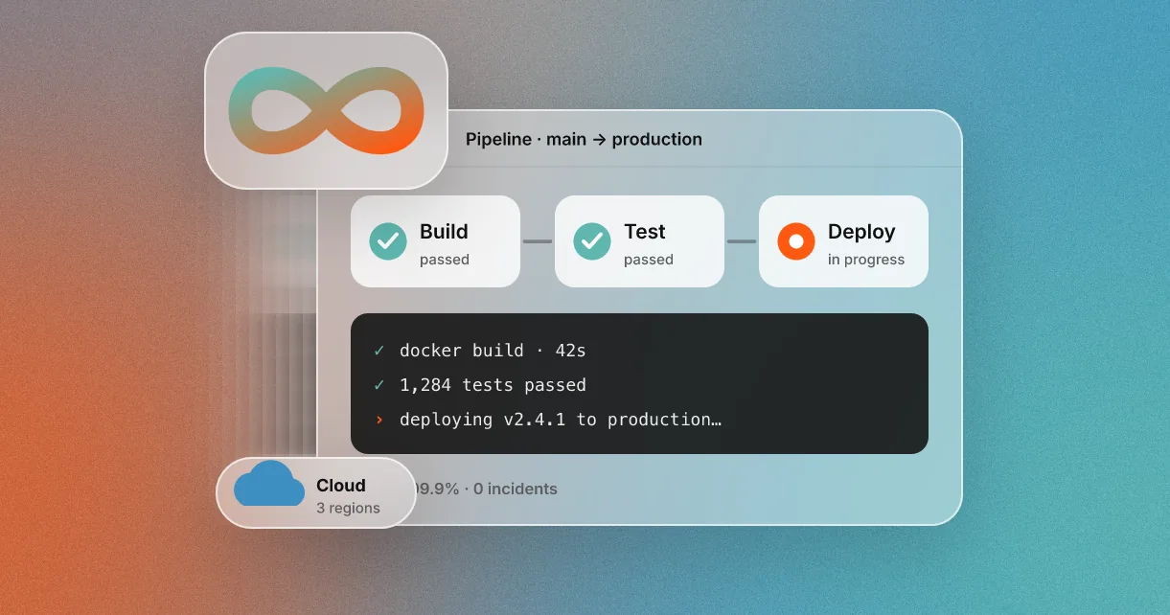
Task: Click the orange chevron beside deploying line
Action: click(x=379, y=420)
